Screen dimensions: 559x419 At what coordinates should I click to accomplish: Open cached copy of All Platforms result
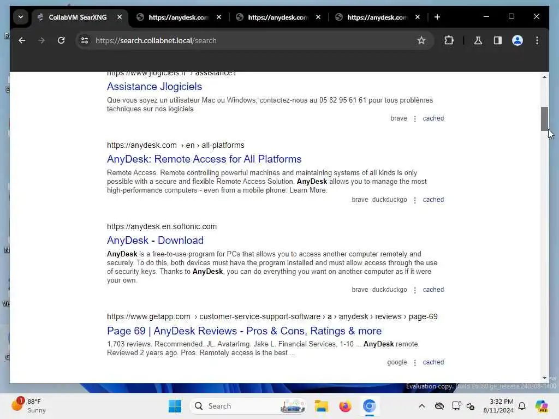click(433, 200)
